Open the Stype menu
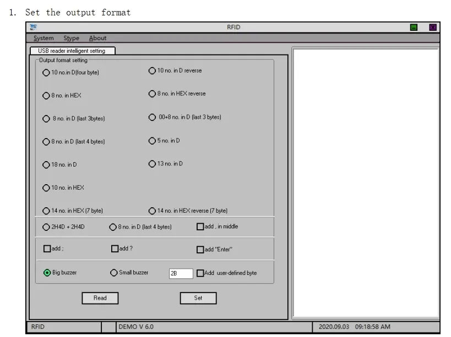451x337 pixels. [71, 38]
